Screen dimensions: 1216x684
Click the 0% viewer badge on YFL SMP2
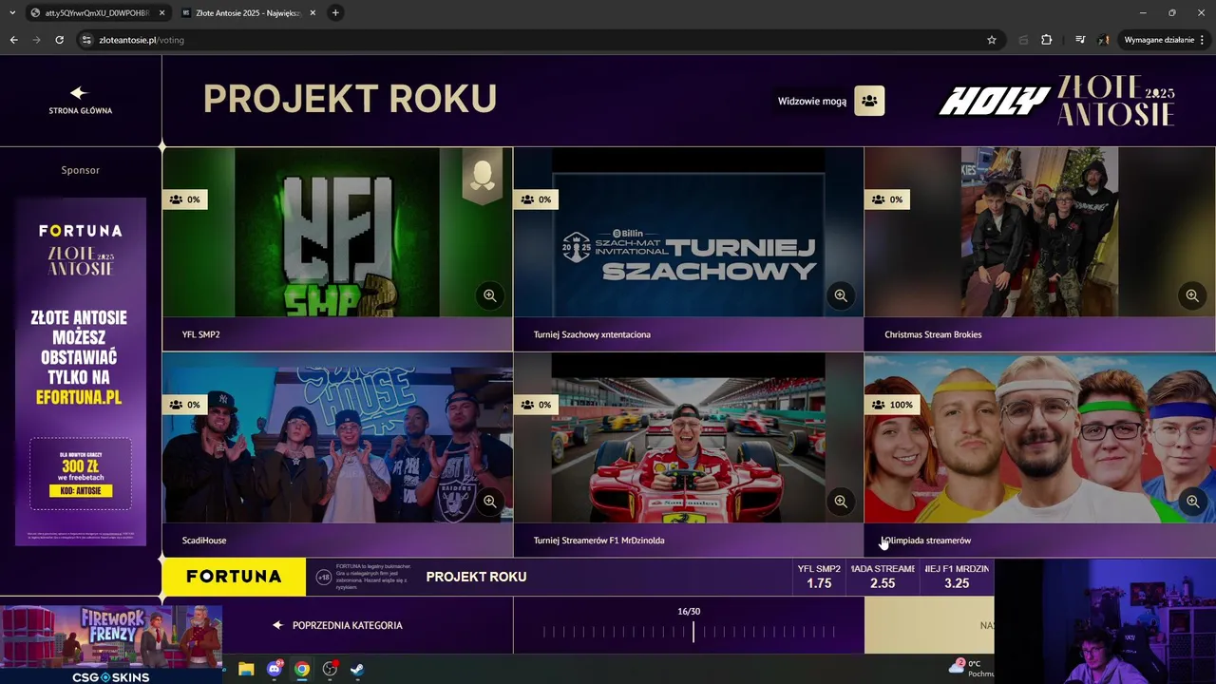(184, 199)
